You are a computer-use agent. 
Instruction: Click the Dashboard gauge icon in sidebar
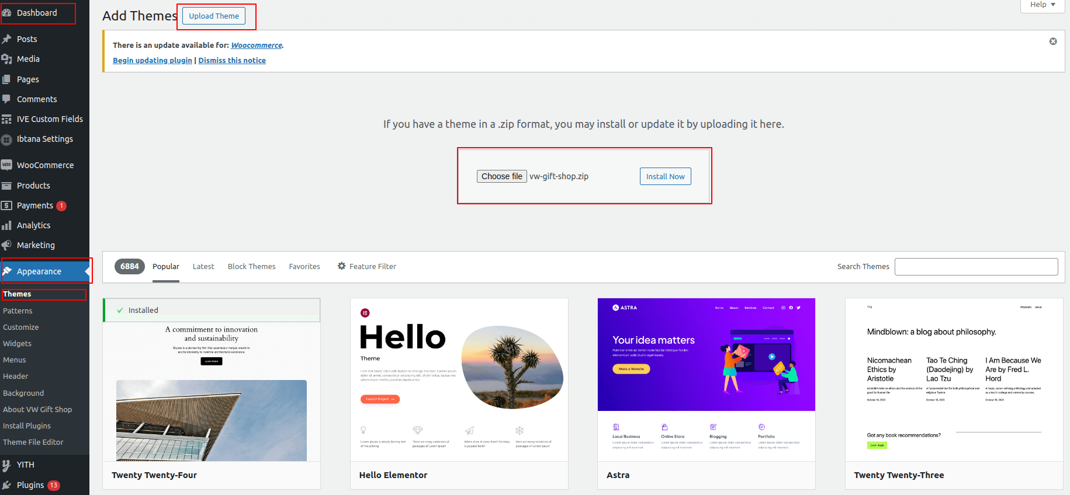7,13
